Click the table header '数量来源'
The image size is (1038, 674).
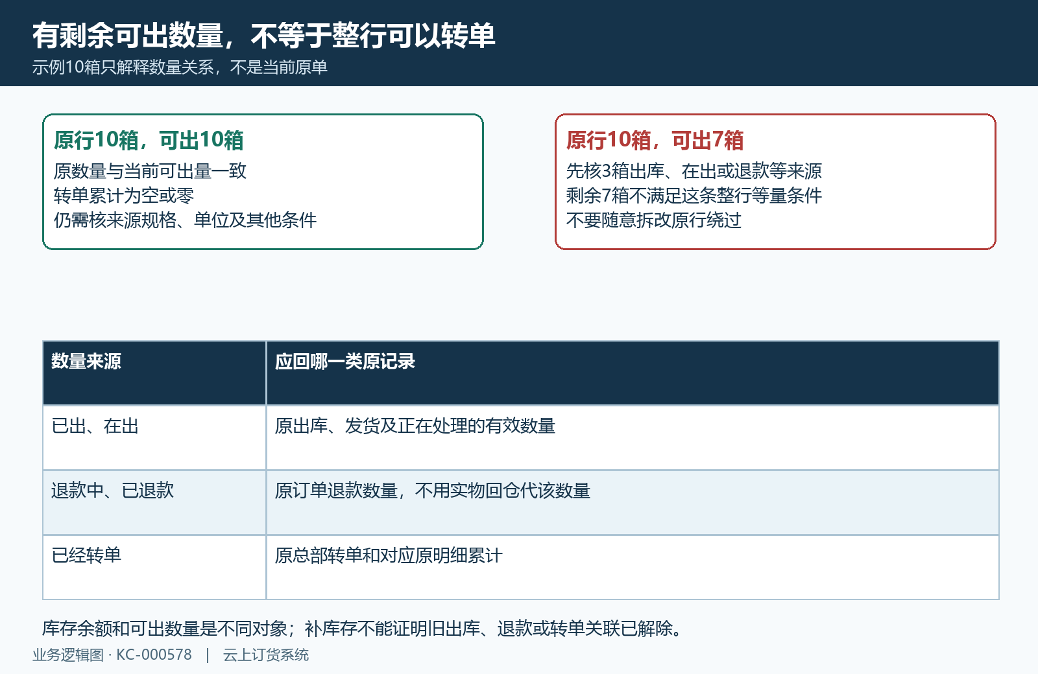tap(154, 373)
